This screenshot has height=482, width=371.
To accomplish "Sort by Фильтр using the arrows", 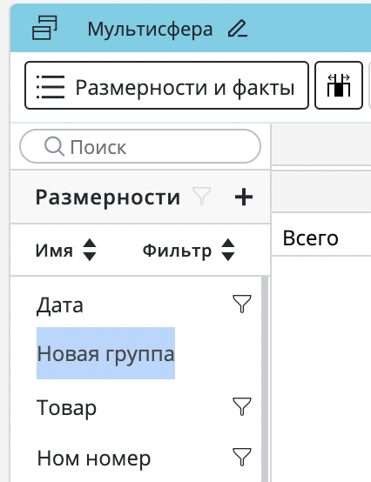I will [228, 250].
